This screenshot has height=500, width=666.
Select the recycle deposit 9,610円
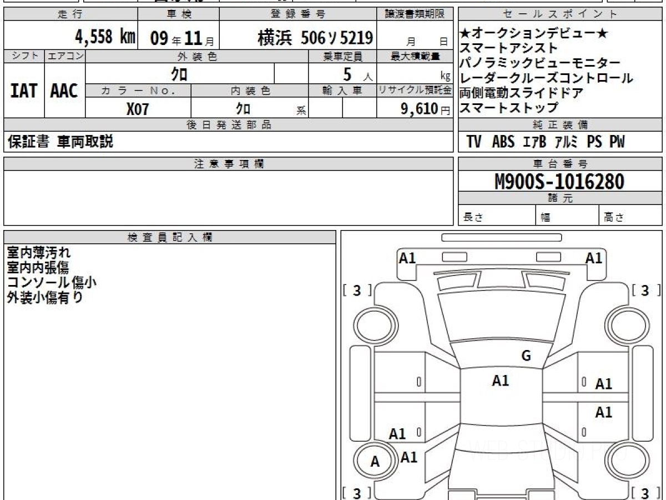[x=426, y=108]
